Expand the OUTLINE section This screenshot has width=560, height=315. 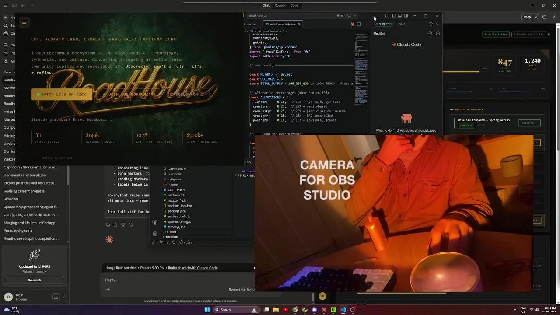tap(171, 232)
